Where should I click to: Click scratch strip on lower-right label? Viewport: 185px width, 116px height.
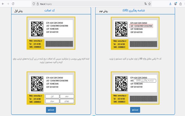tap(143, 99)
